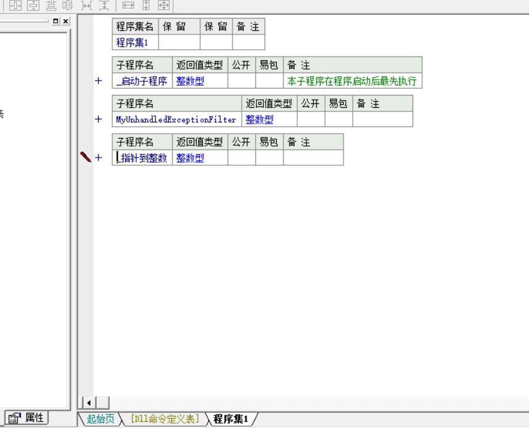Image resolution: width=529 pixels, height=428 pixels.
Task: Select the _指针到整数 name cell
Action: tap(142, 158)
